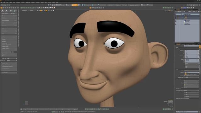Screen dimensions: 201x113
Task: Toggle visibility eye of third Mesh item
Action: click(x=176, y=19)
